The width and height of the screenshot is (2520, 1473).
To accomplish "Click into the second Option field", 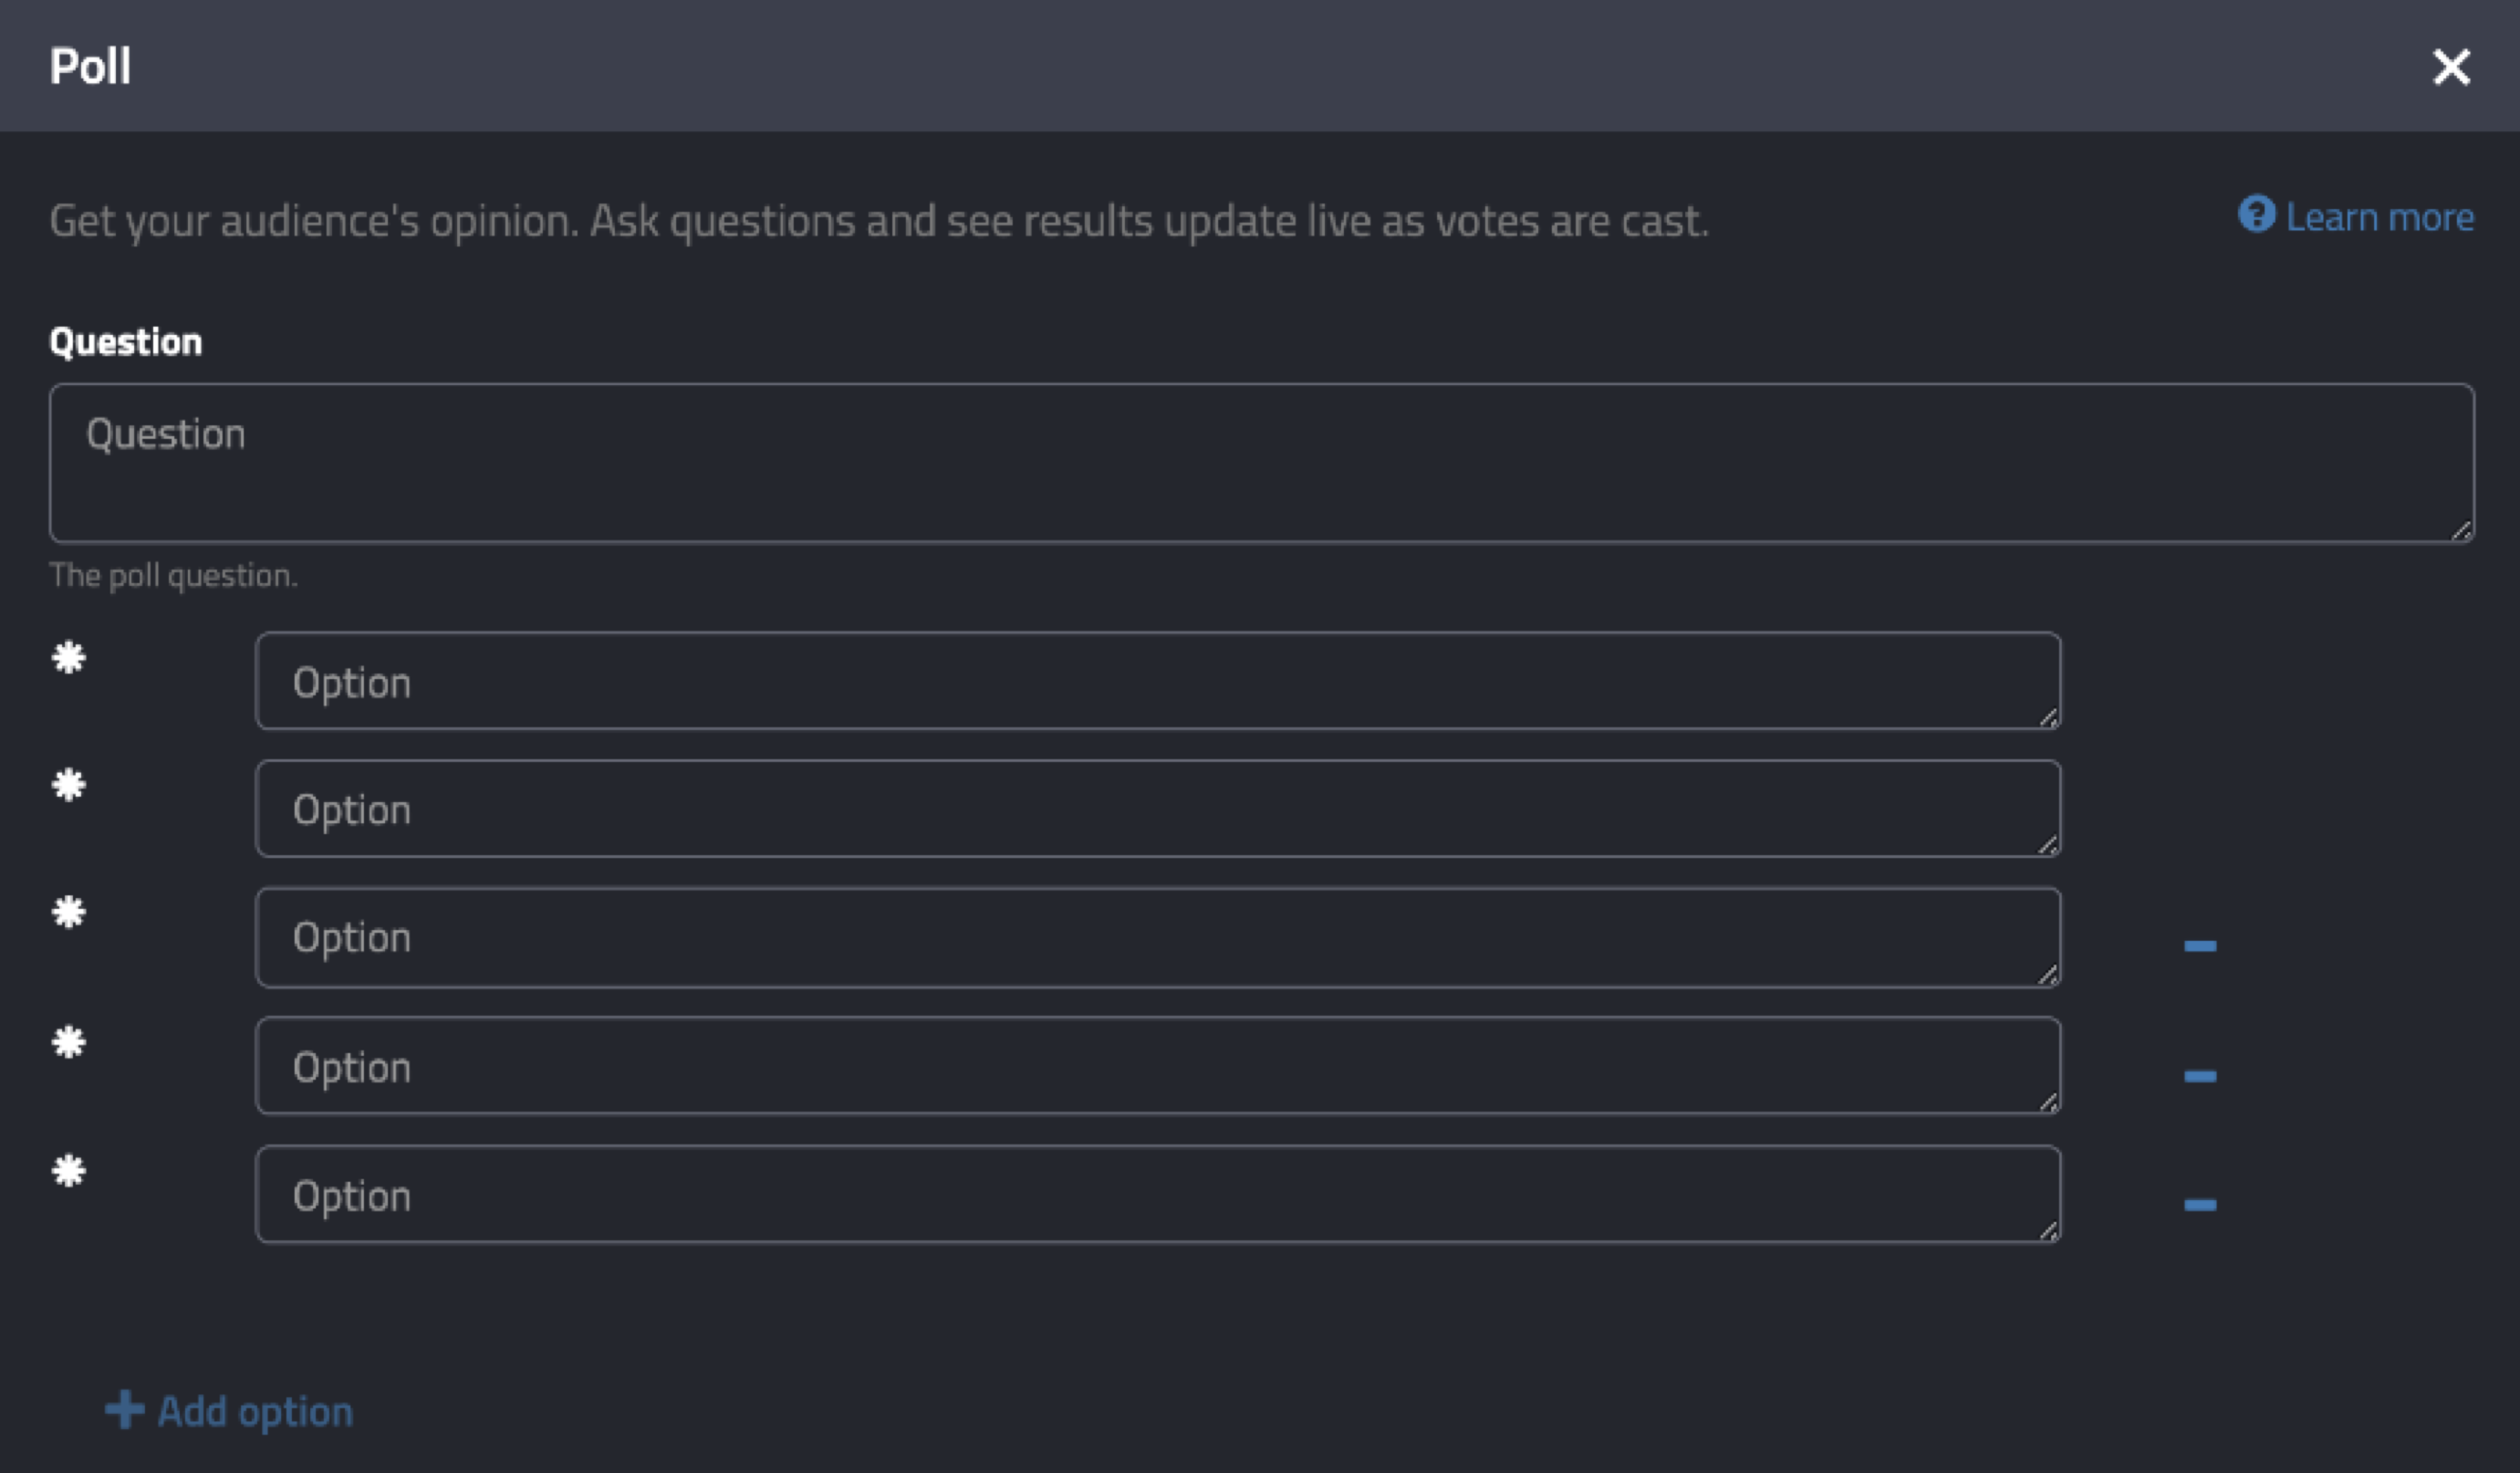I will pos(1158,809).
